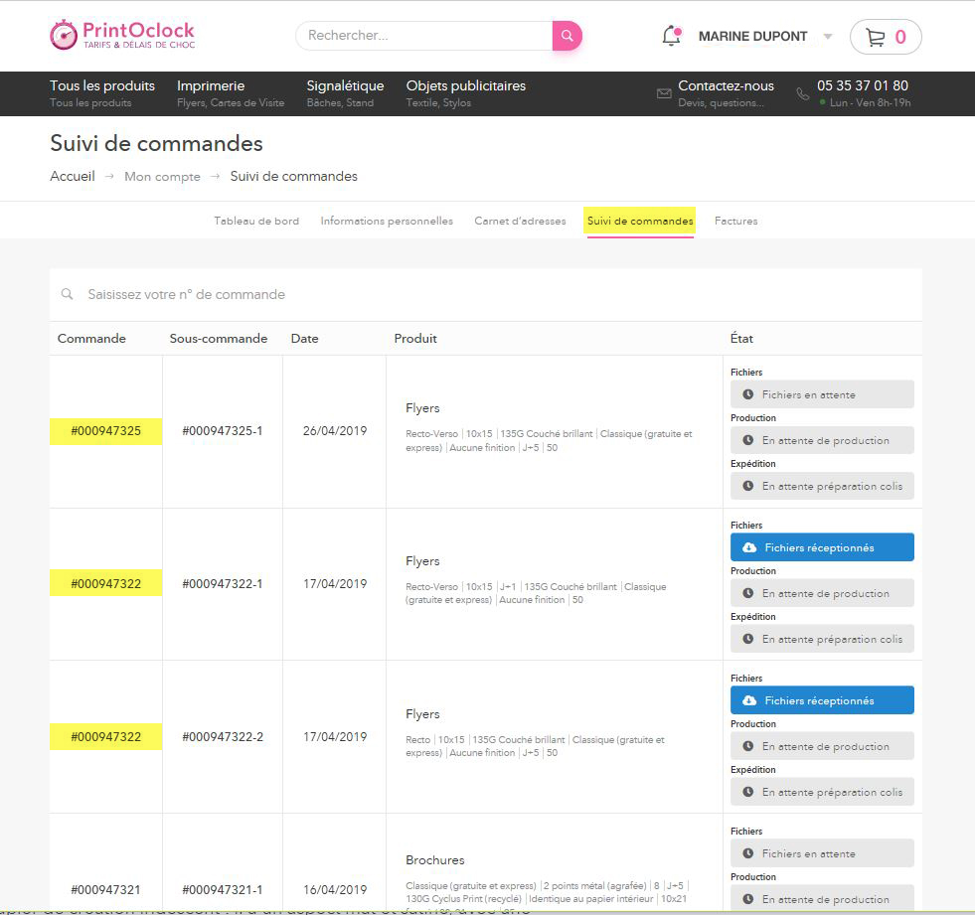975x915 pixels.
Task: Switch to Informations personnelles tab
Action: 387,222
